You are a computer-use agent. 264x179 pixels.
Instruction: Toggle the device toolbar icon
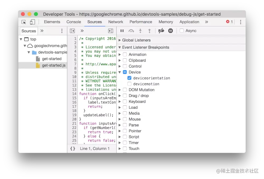pos(32,22)
